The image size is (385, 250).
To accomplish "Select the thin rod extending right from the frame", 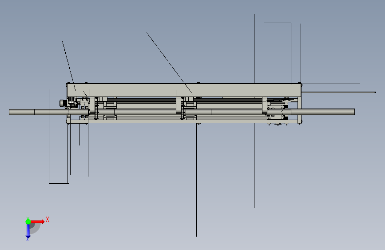I will (x=338, y=92).
